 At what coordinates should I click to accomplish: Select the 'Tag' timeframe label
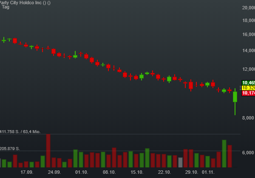[x=6, y=7]
